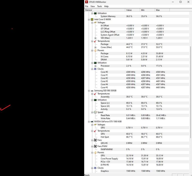
Task: Click the CPU Voltages icon
Action: click(95, 22)
